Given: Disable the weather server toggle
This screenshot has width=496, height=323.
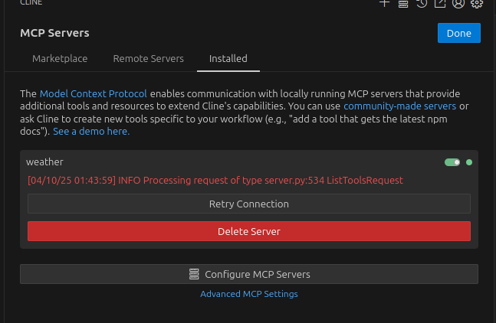Looking at the screenshot, I should tap(452, 162).
